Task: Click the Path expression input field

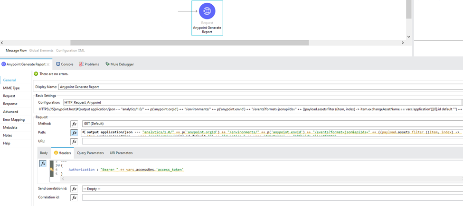Action: click(x=272, y=133)
